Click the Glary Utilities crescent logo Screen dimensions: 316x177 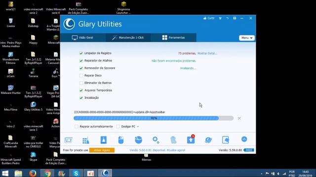click(x=69, y=24)
